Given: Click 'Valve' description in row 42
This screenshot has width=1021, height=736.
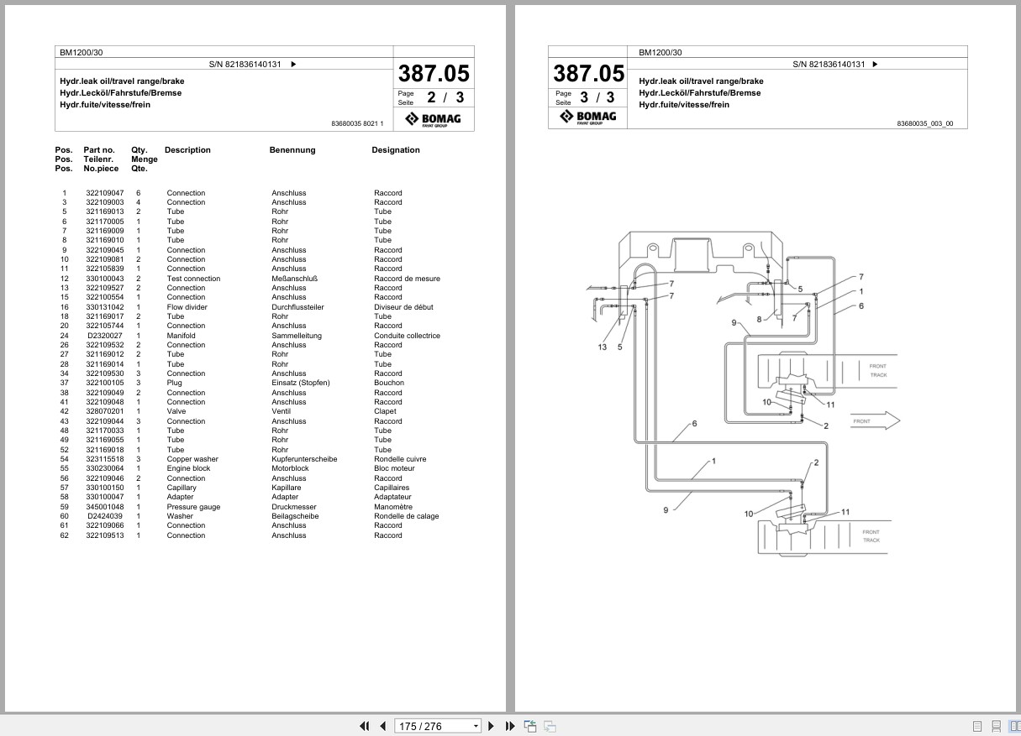Looking at the screenshot, I should click(176, 411).
